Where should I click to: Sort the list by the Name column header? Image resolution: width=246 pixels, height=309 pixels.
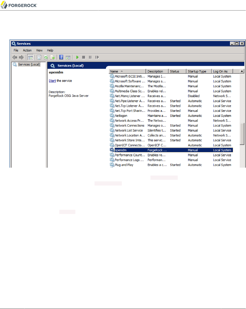127,71
